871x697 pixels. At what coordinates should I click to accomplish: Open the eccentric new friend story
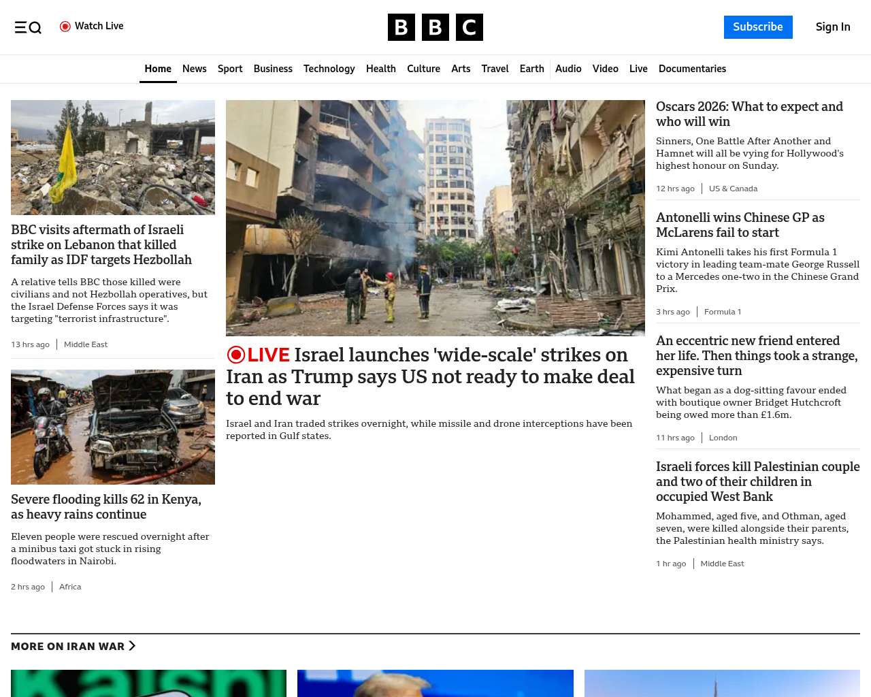pyautogui.click(x=757, y=355)
